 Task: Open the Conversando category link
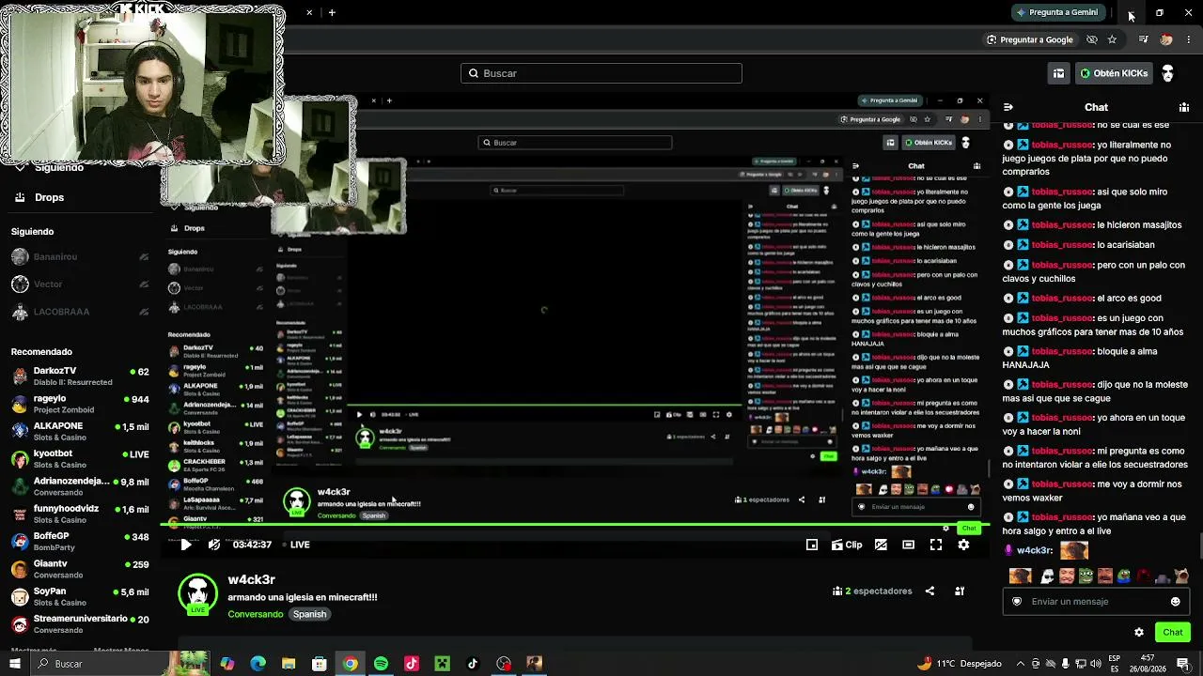256,614
